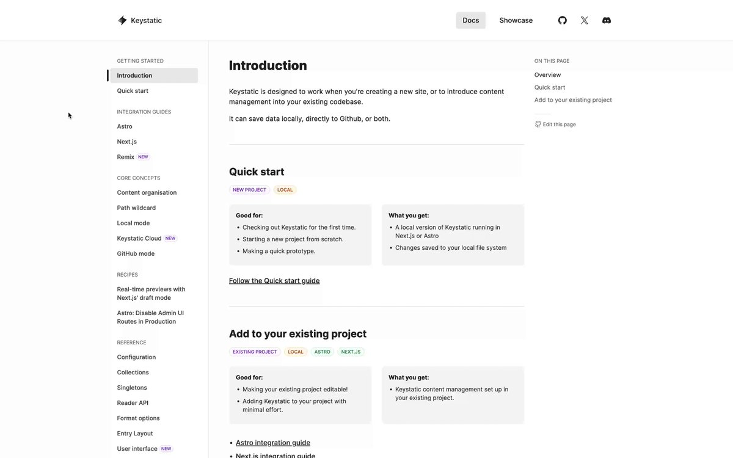
Task: Open the GitHub icon link
Action: 563,20
